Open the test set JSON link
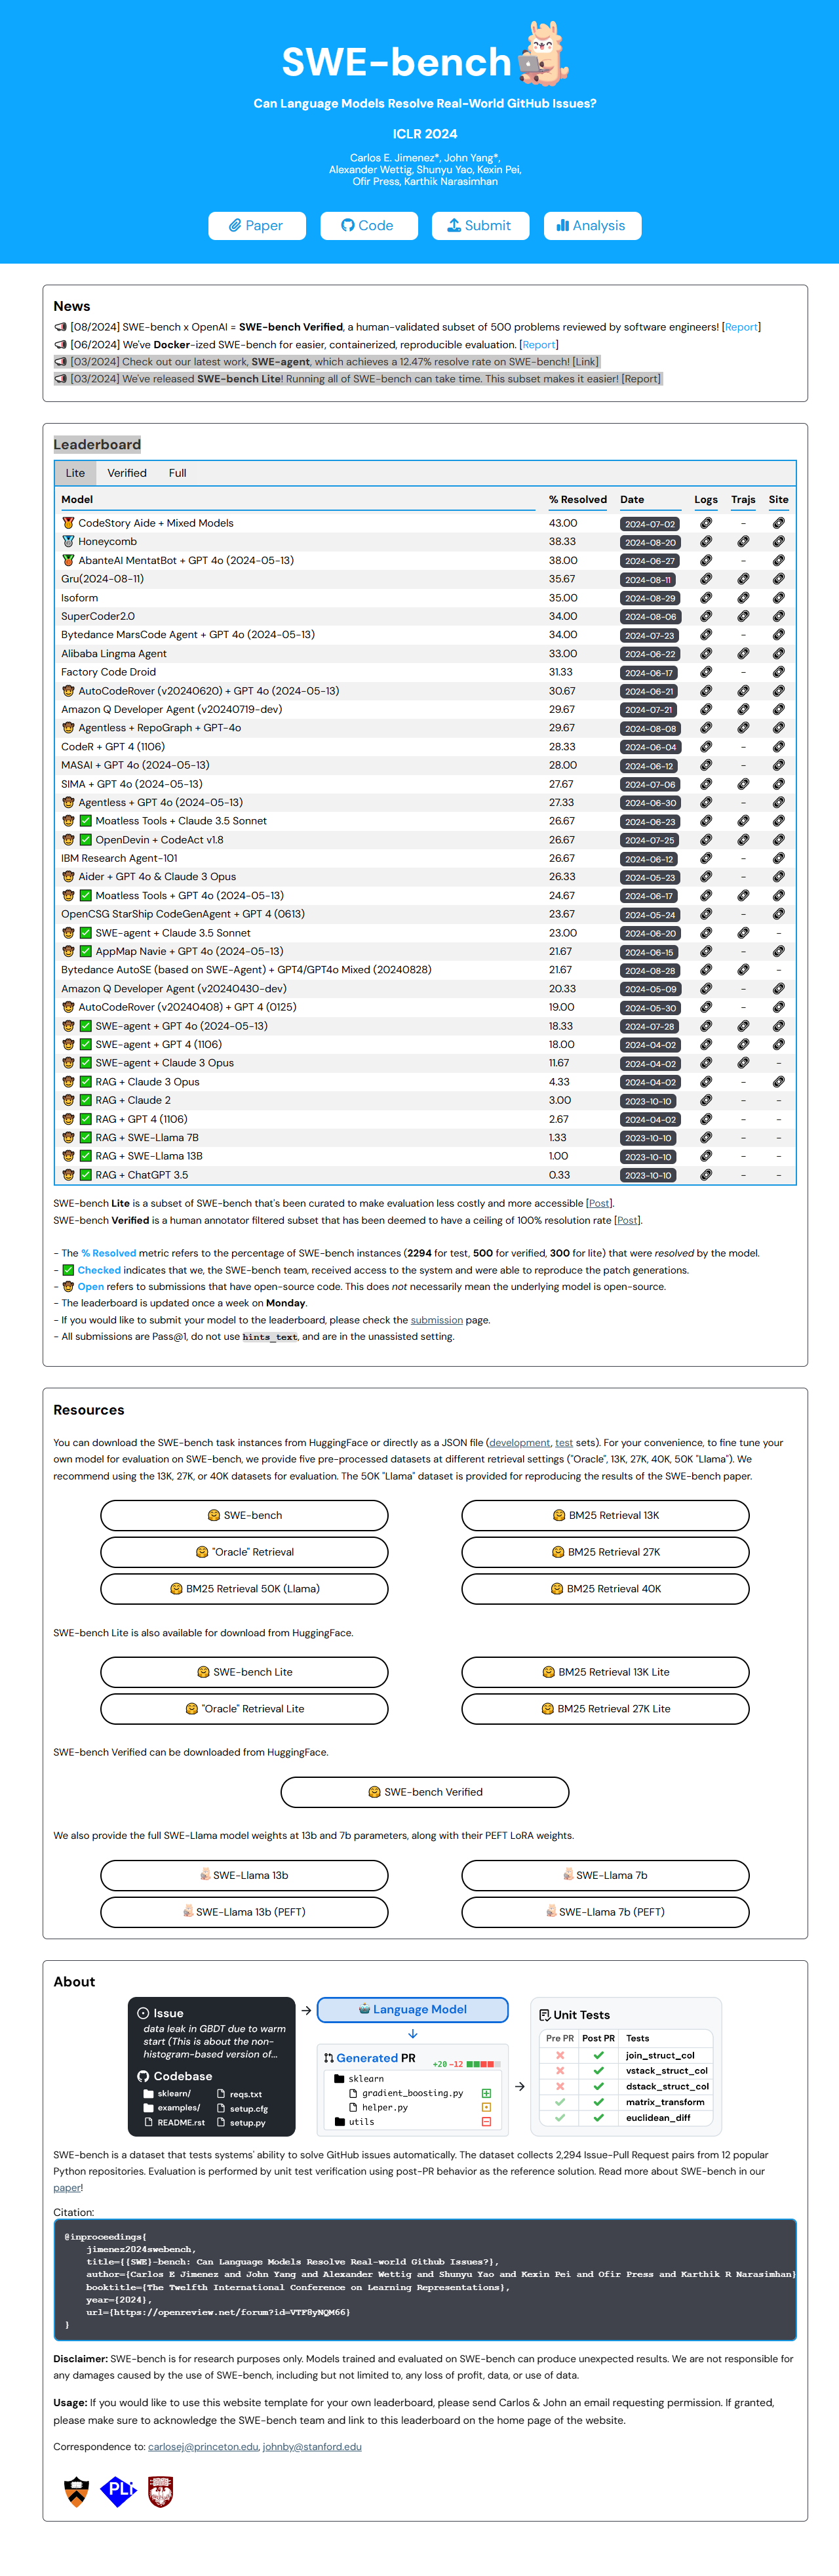The height and width of the screenshot is (2576, 839). coord(564,1443)
